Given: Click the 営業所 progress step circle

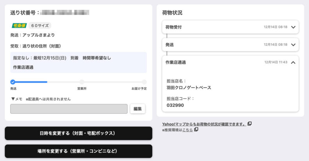Looking at the screenshot, I should click(x=82, y=82).
